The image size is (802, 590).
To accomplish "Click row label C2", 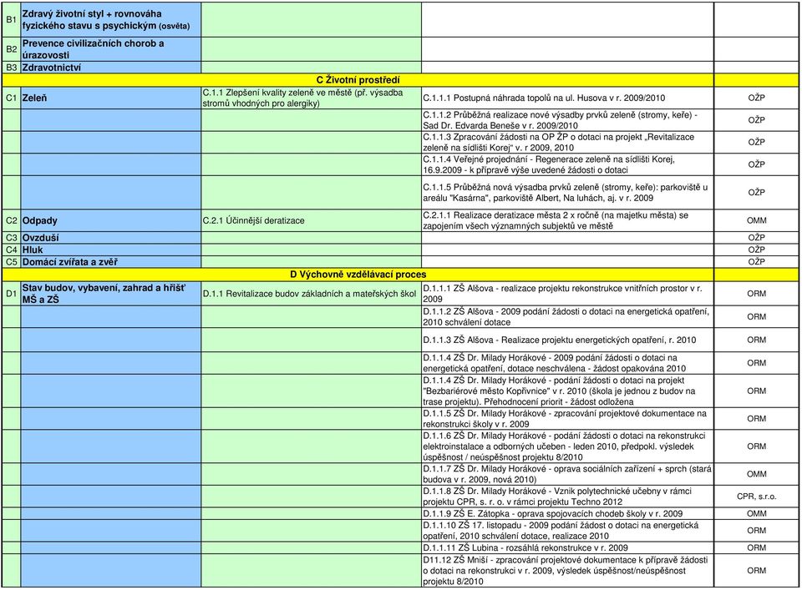I will pyautogui.click(x=11, y=220).
